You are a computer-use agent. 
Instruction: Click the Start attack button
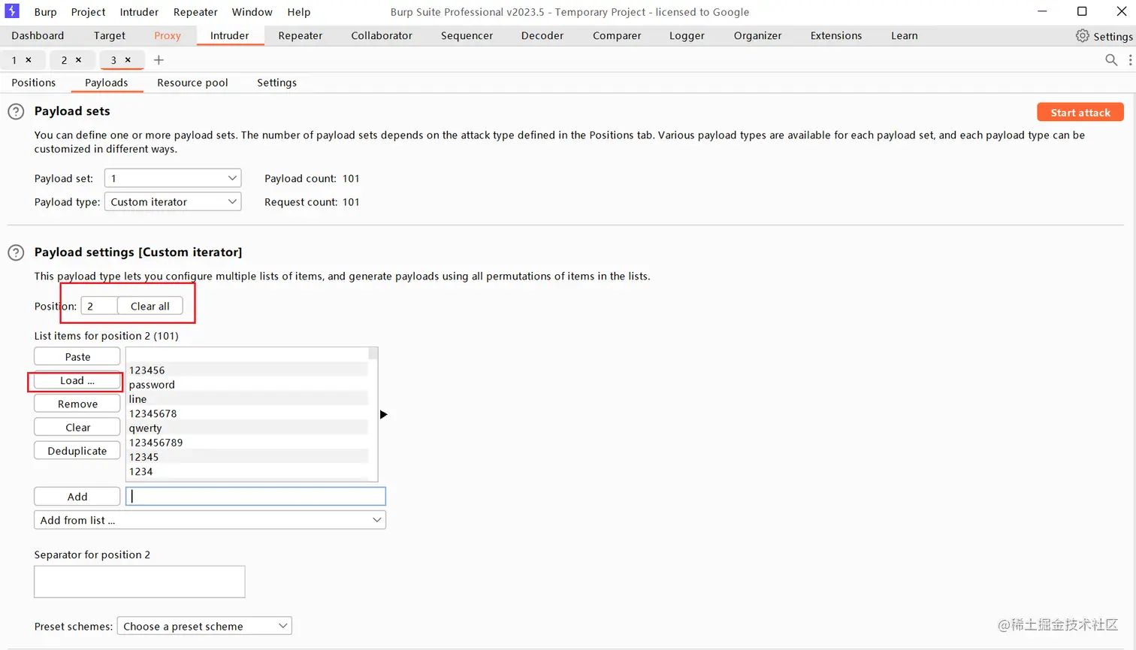[x=1080, y=112]
